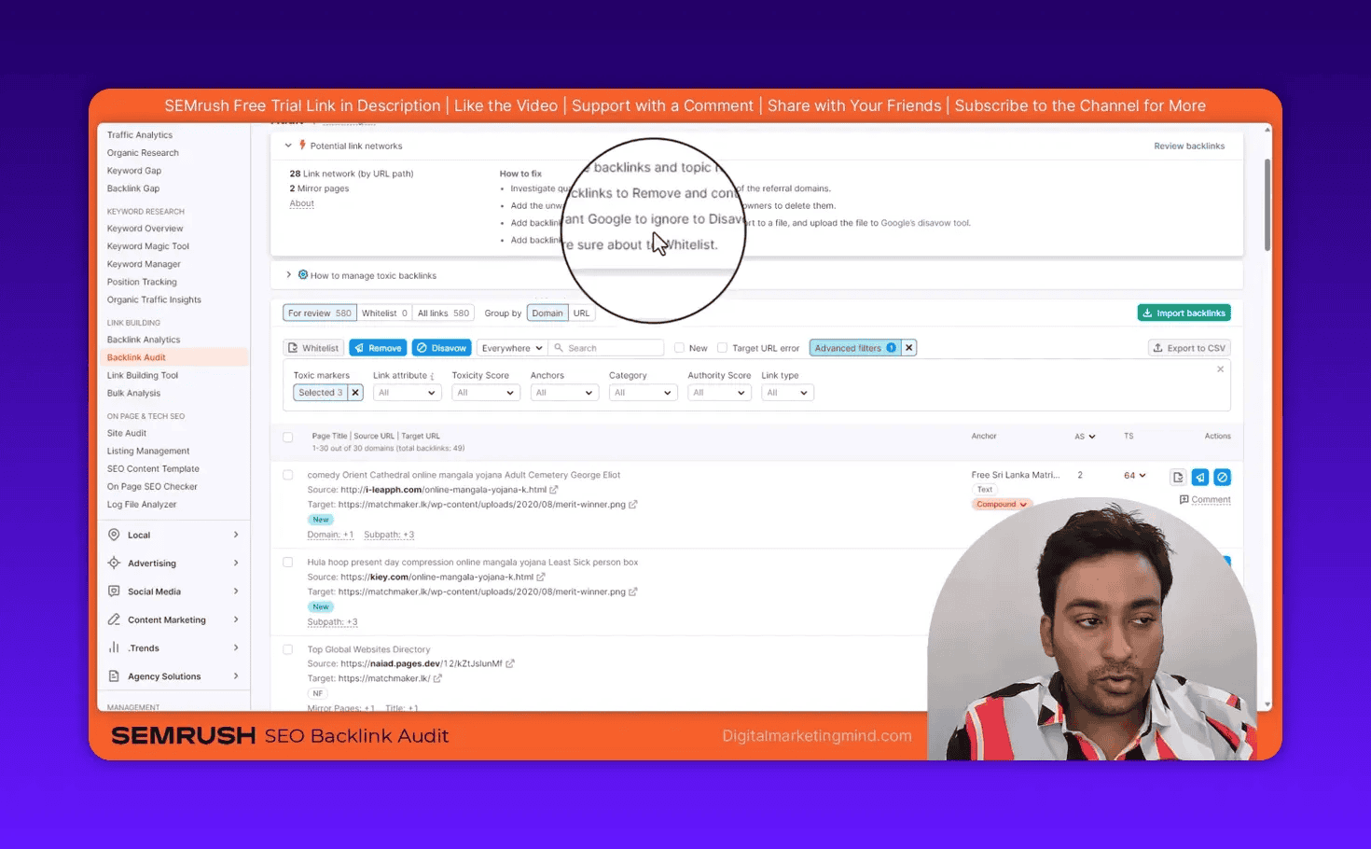Click the info icon next to Link attribute
The image size is (1371, 849).
432,375
